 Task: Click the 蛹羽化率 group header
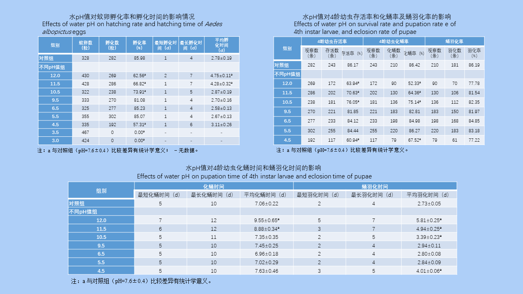[x=454, y=42]
